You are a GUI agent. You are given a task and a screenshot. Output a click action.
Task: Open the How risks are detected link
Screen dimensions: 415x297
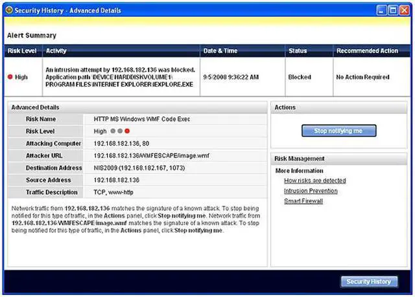coord(314,181)
